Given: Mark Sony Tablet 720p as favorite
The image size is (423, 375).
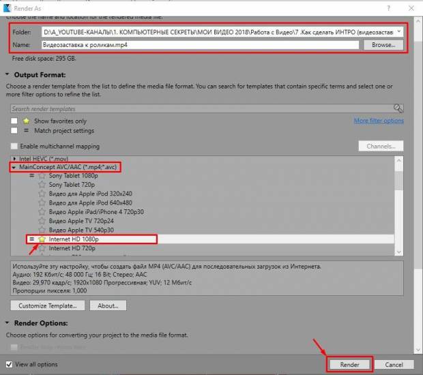Looking at the screenshot, I should [42, 185].
